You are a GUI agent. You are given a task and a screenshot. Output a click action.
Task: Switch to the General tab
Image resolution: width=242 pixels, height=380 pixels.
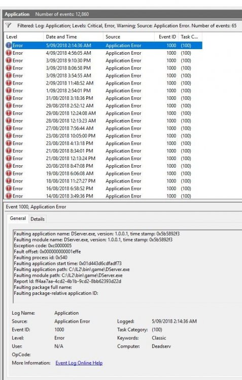18,218
